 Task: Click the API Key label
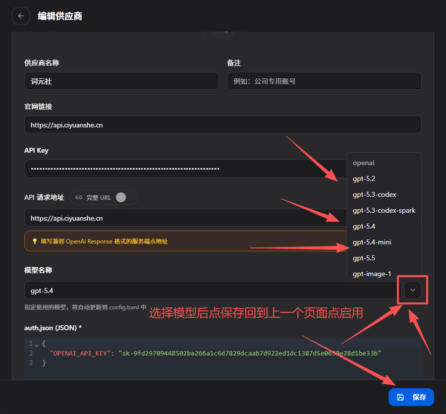coord(36,150)
